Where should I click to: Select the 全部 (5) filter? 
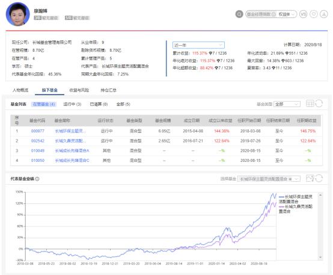pyautogui.click(x=123, y=104)
